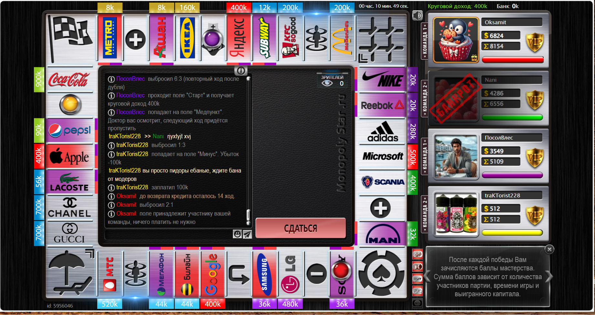This screenshot has width=595, height=315.
Task: Click the casino chip corner cell
Action: (382, 273)
